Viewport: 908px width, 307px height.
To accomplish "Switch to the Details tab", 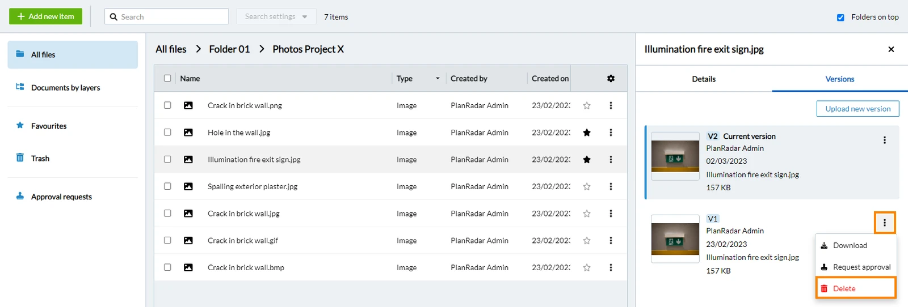I will coord(704,79).
